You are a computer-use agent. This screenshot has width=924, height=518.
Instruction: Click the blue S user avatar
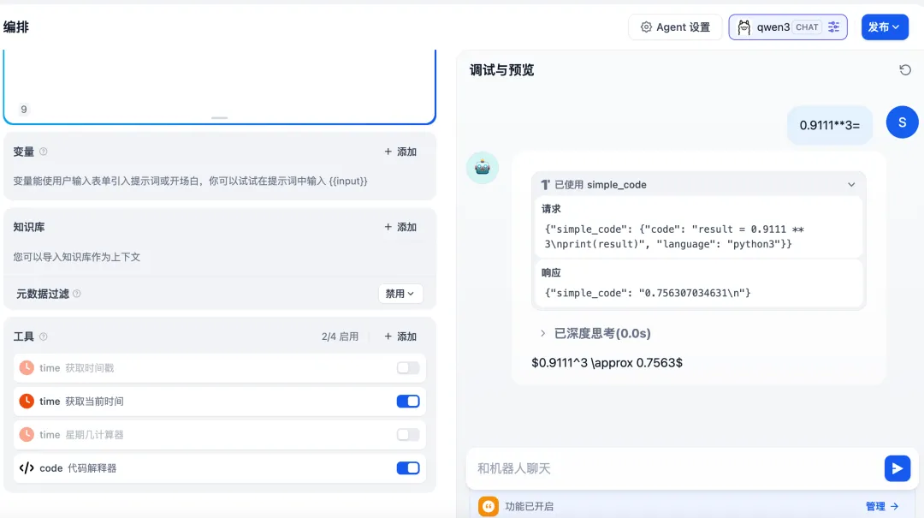coord(902,122)
